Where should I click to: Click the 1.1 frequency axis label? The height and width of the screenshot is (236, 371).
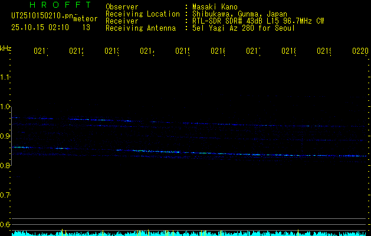5,77
